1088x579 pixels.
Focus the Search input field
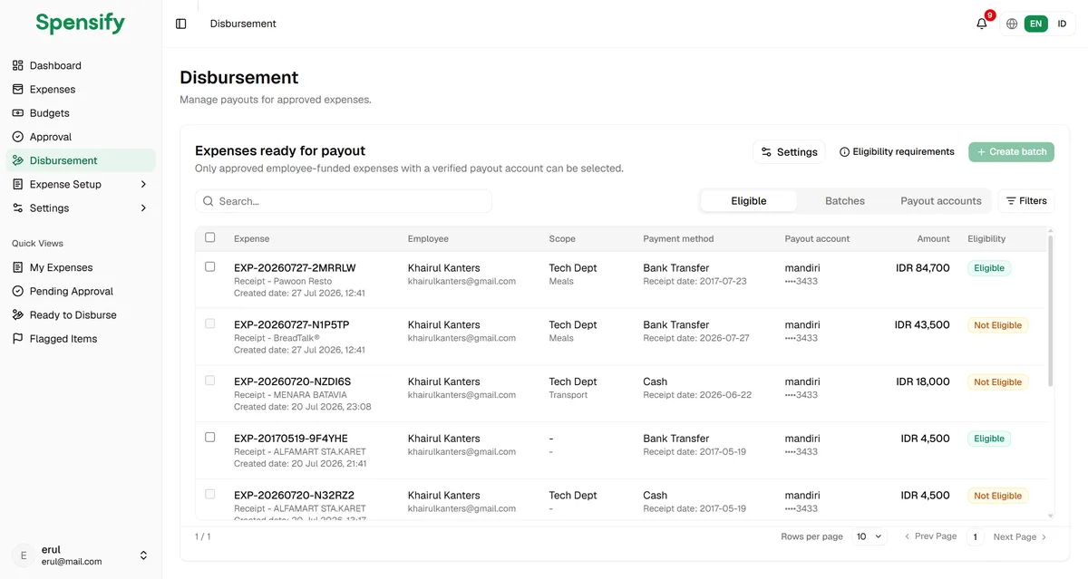(344, 201)
